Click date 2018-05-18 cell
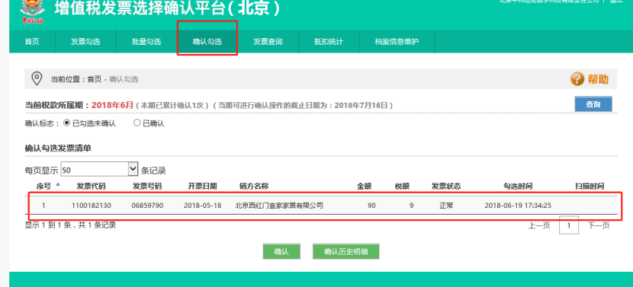Screen dimensions: 633x287 coord(202,206)
